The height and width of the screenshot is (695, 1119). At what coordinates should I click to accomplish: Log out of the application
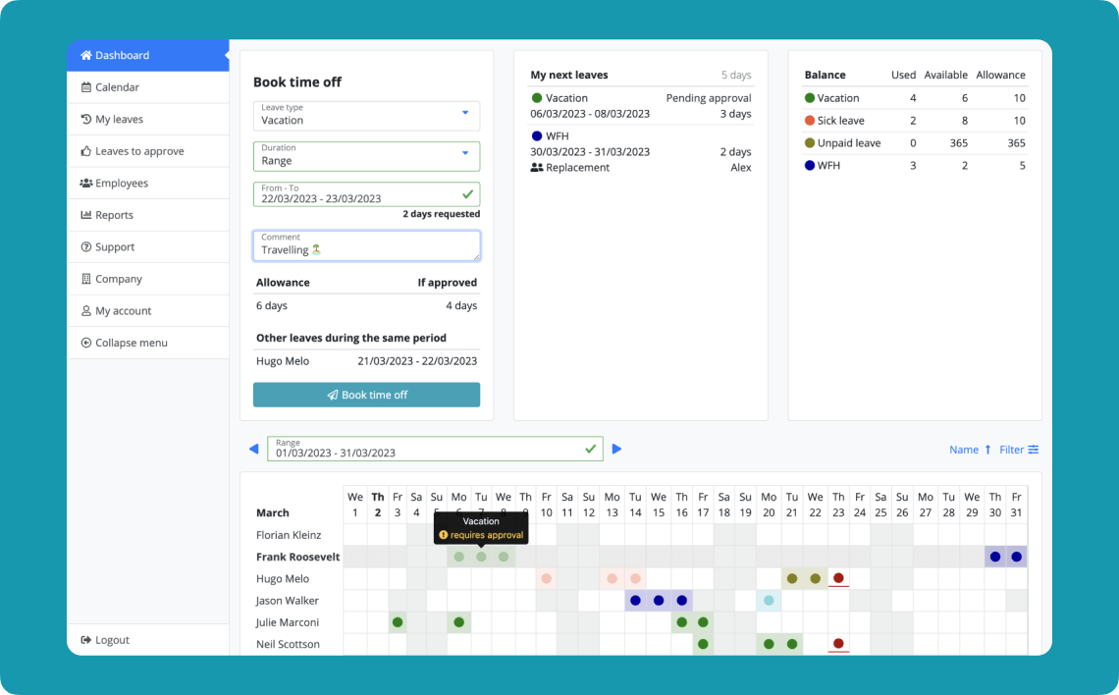point(103,639)
